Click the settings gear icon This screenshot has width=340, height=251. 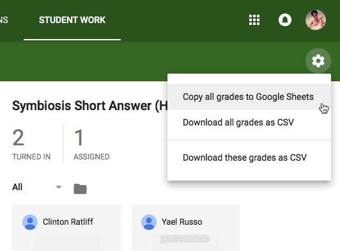318,61
